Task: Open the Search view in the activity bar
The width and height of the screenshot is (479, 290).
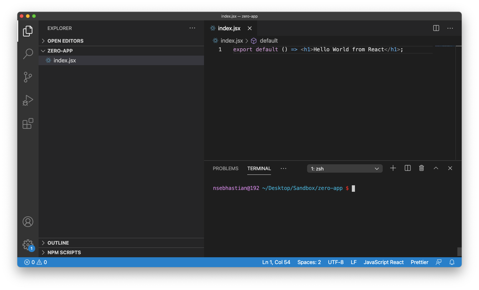Action: point(28,54)
